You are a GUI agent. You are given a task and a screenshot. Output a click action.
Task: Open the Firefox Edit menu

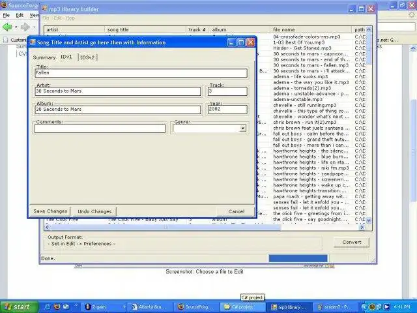pyautogui.click(x=20, y=15)
